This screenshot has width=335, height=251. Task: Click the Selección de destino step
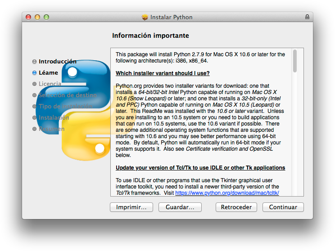68,95
